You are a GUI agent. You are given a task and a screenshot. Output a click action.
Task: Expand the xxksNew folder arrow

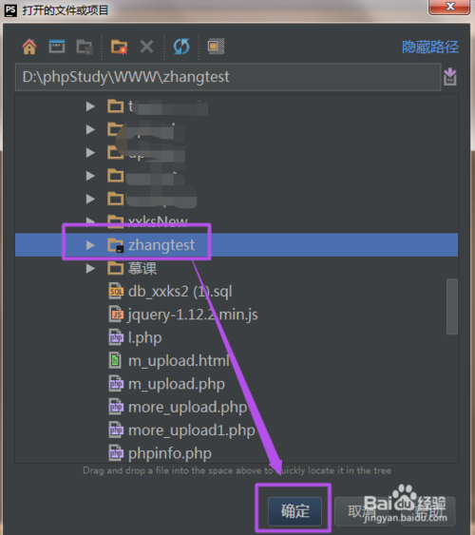90,221
